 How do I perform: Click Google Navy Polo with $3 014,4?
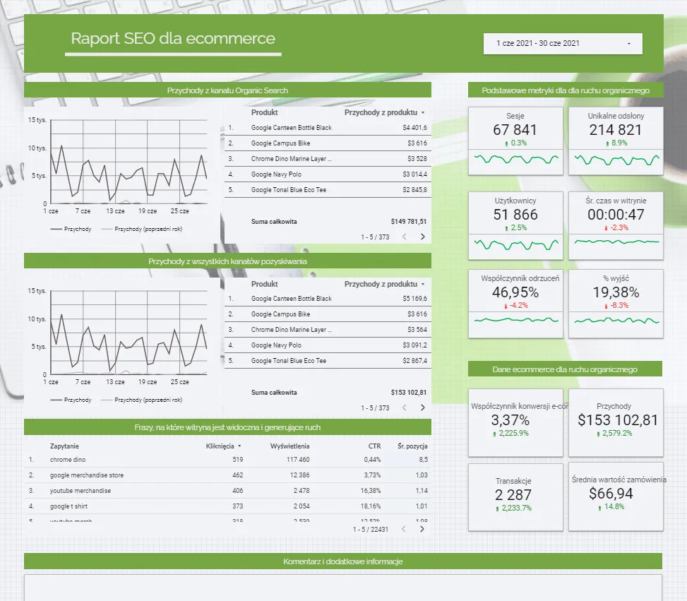328,174
